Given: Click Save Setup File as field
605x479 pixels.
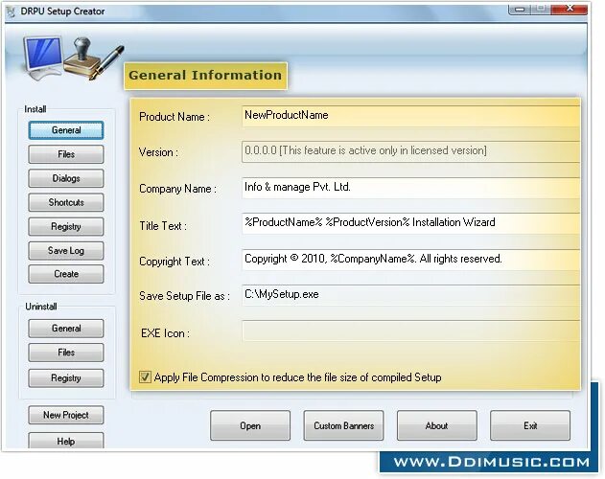Looking at the screenshot, I should [410, 295].
